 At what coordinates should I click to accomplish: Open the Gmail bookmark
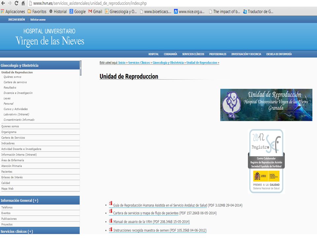coord(95,12)
